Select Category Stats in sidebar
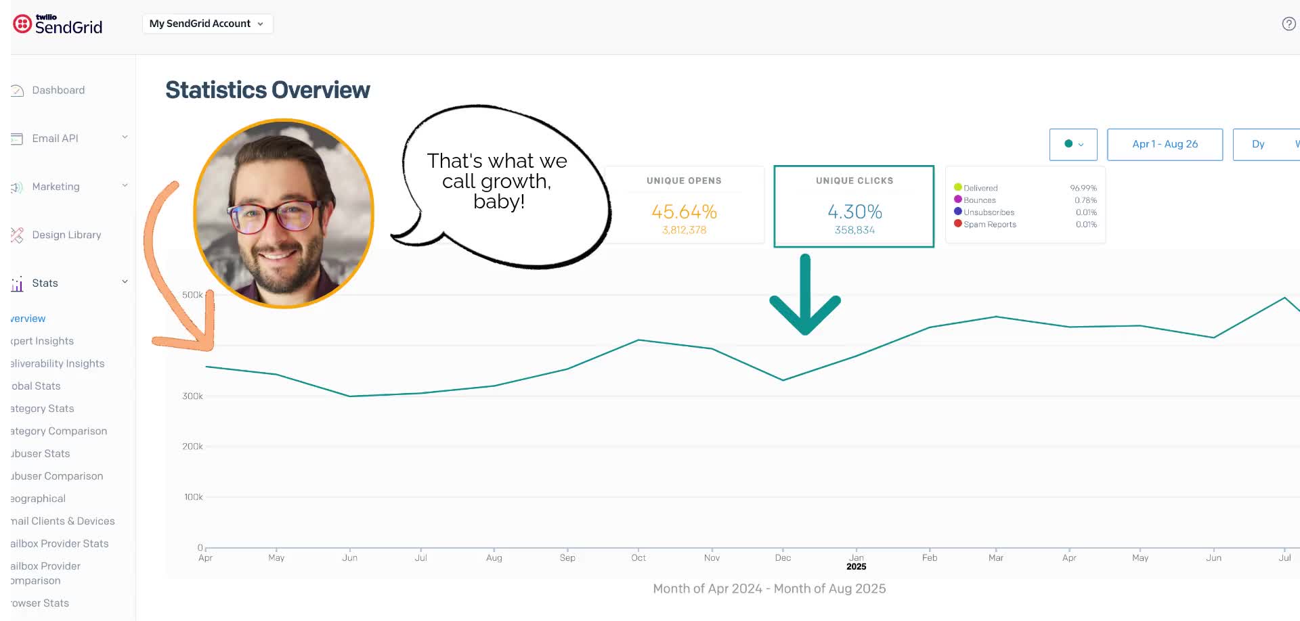This screenshot has height=621, width=1300. tap(43, 409)
